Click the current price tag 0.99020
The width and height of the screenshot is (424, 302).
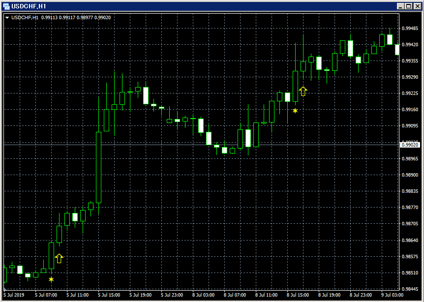coord(410,145)
